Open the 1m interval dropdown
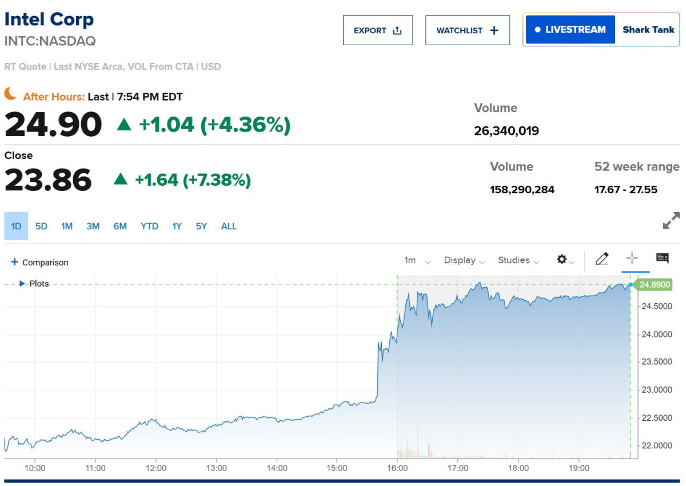The height and width of the screenshot is (486, 686). pos(417,261)
